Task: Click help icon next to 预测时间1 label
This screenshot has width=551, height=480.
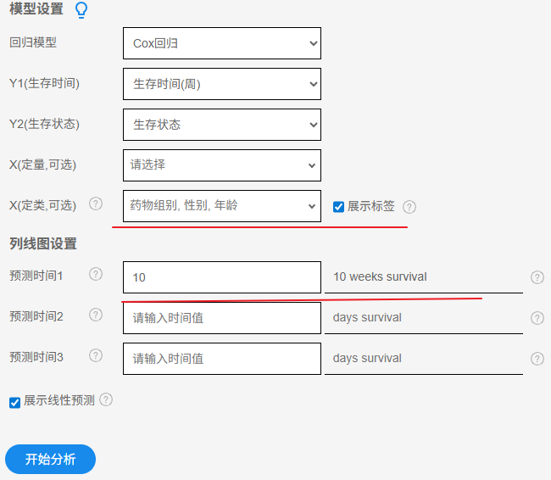Action: [x=96, y=274]
